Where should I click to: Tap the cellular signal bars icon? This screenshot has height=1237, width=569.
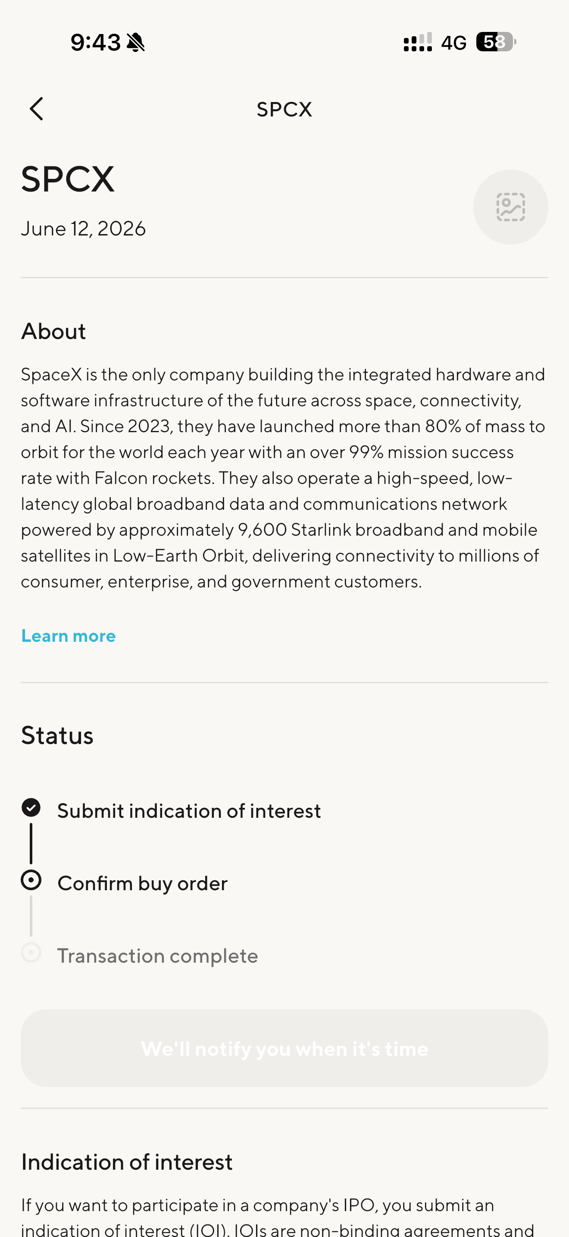(x=418, y=42)
